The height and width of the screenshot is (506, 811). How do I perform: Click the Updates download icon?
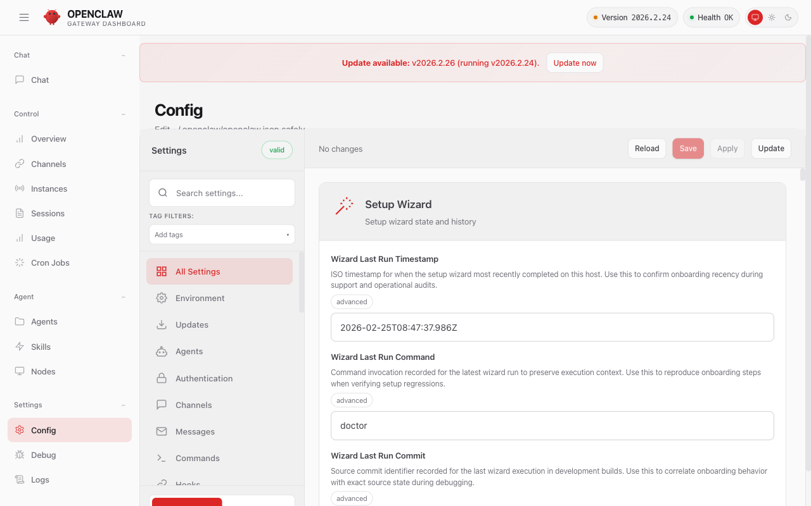click(x=162, y=324)
